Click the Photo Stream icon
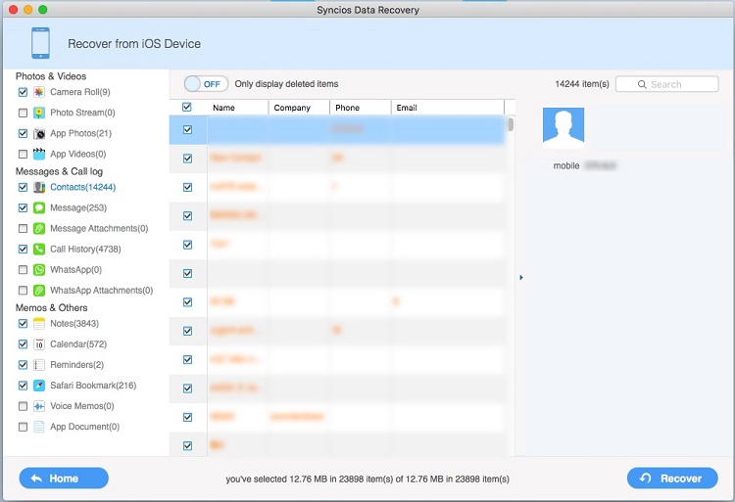735x502 pixels. pyautogui.click(x=39, y=113)
